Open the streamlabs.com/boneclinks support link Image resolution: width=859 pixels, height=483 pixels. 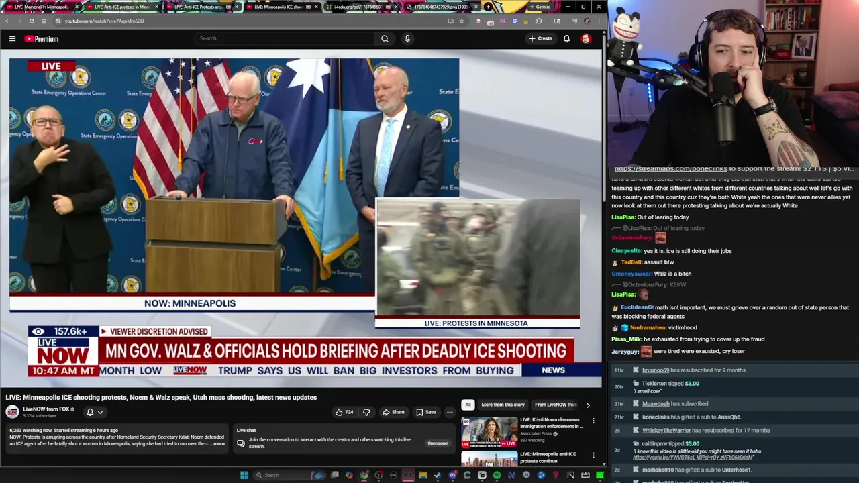point(670,169)
